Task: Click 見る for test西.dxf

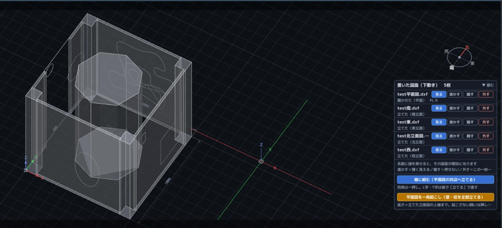Action: (x=438, y=150)
